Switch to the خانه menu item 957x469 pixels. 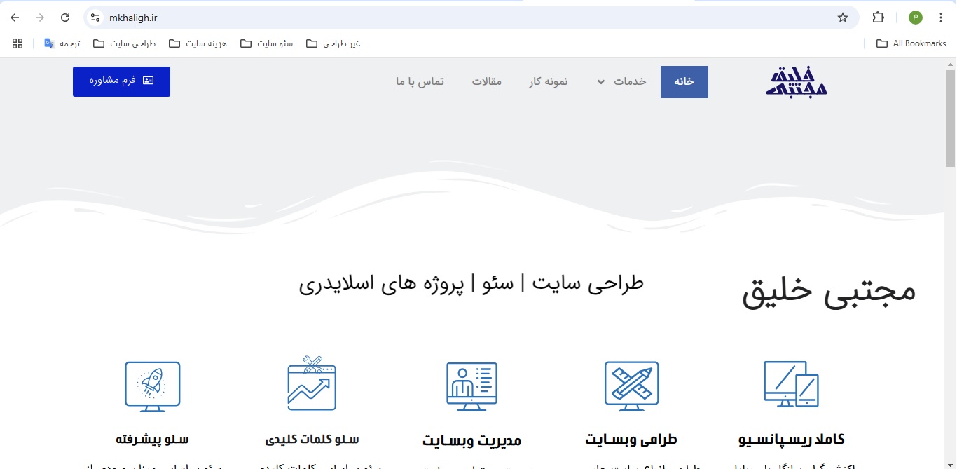[x=684, y=81]
